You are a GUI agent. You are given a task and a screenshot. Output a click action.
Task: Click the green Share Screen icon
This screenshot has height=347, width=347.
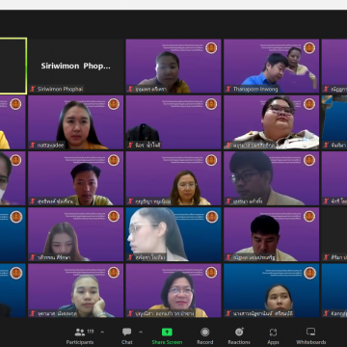pos(167,333)
